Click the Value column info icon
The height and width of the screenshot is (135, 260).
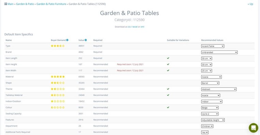[86, 40]
